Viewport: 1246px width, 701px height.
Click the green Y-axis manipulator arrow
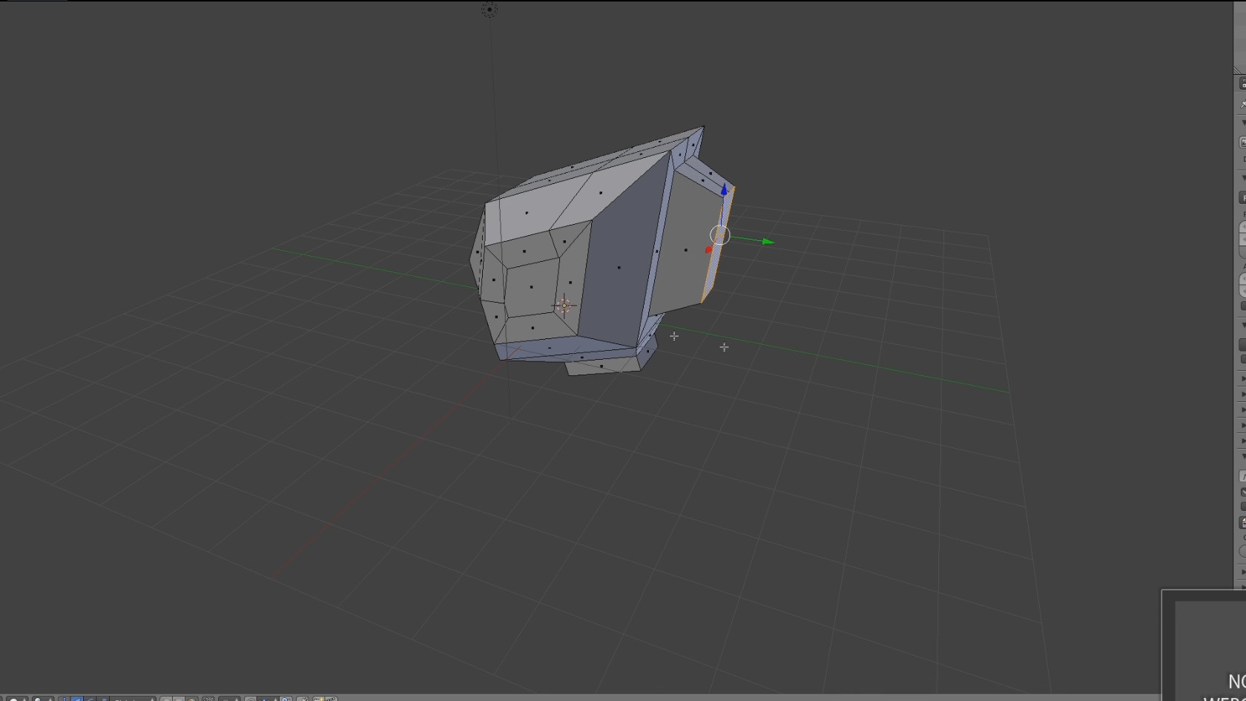[x=768, y=242]
